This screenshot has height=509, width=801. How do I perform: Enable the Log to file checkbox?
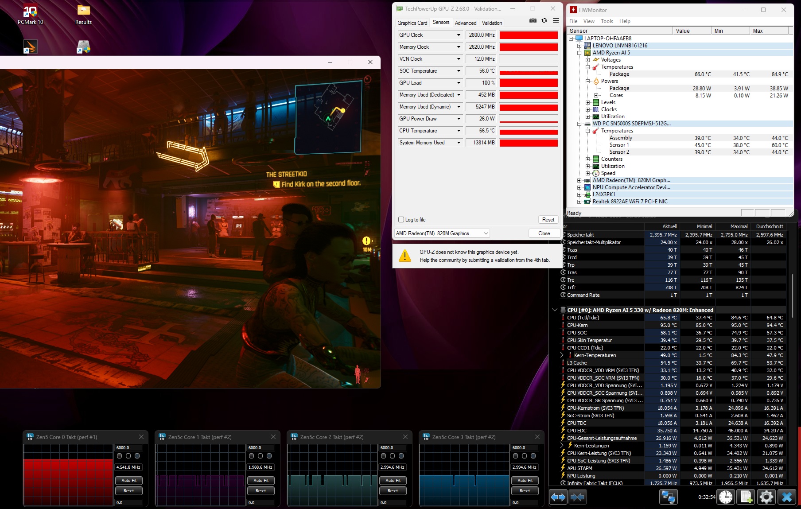coord(401,220)
